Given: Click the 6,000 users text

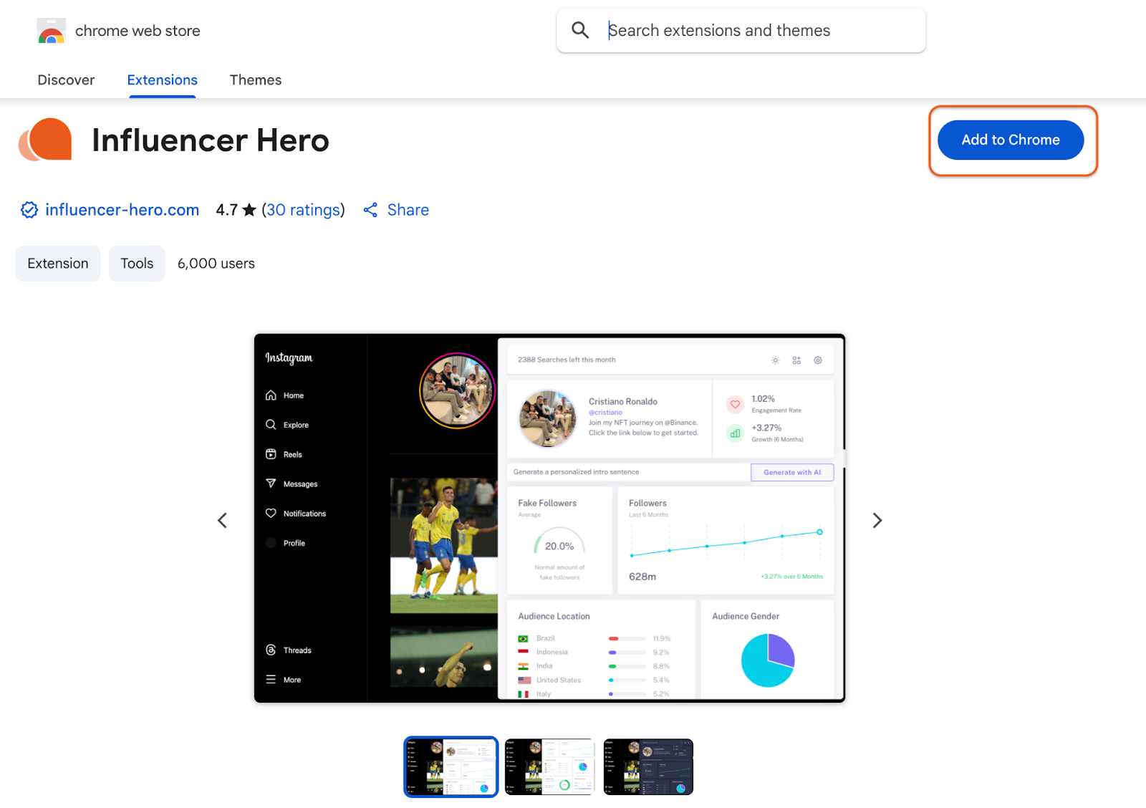Looking at the screenshot, I should (x=216, y=264).
